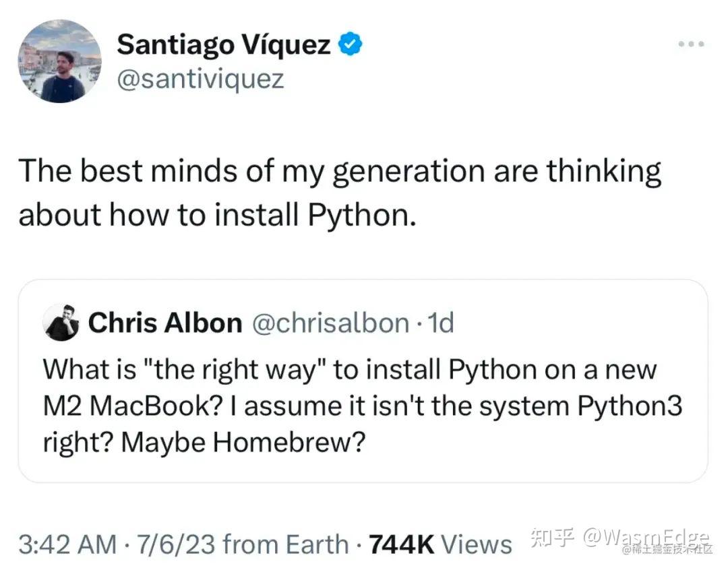Open the three-dot more options menu
728x570 pixels.
pos(692,44)
